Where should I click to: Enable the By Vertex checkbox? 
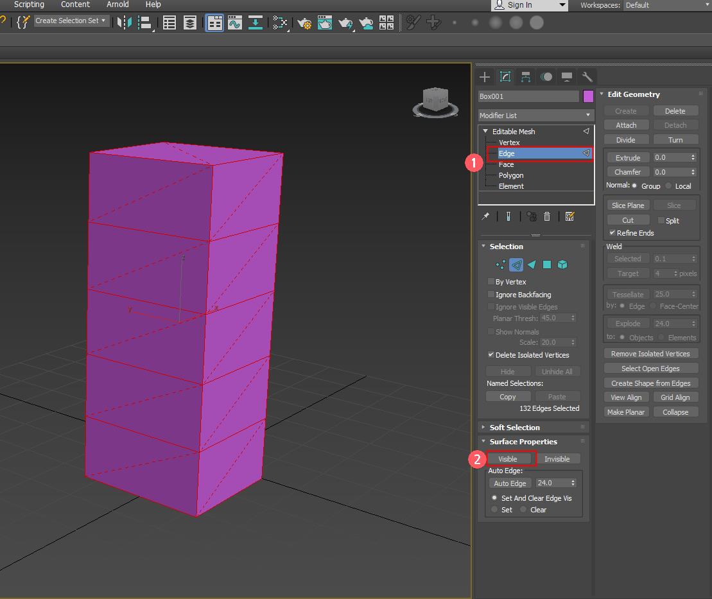click(x=491, y=282)
